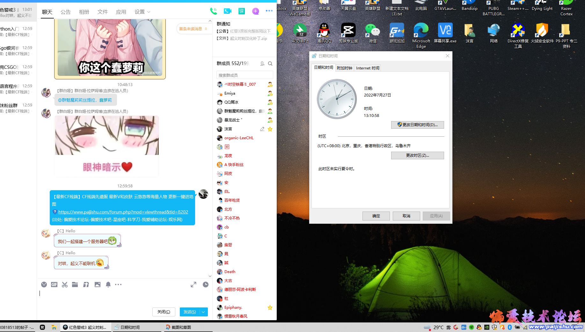Switch to the 文件 tab
Screen dimensions: 585x332
click(103, 12)
